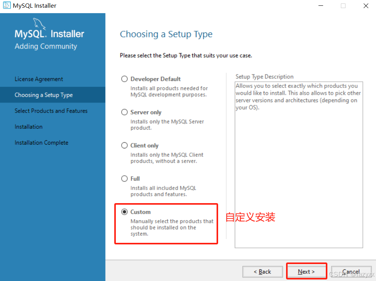Screen dimensions: 376x281
Task: Cancel the MySQL installation
Action: [x=351, y=272]
